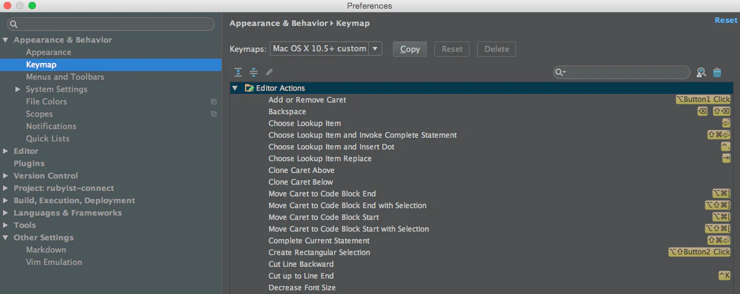Click the Delete keymap button
740x294 pixels.
click(x=496, y=49)
